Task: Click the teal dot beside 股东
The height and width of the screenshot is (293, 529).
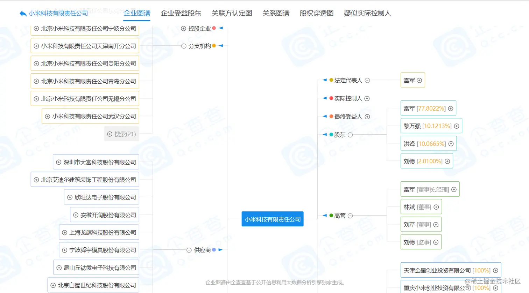Action: point(331,135)
